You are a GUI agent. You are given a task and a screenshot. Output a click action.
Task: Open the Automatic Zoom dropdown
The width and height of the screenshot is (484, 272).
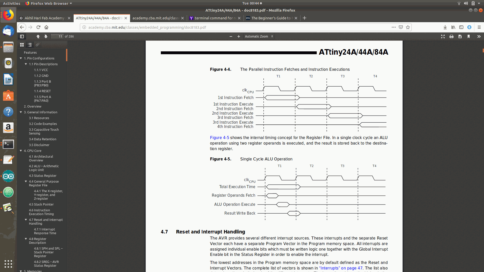[259, 36]
